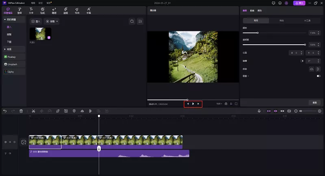Click the search icon in media panel
Screen dimensions: 325x176
click(132, 21)
